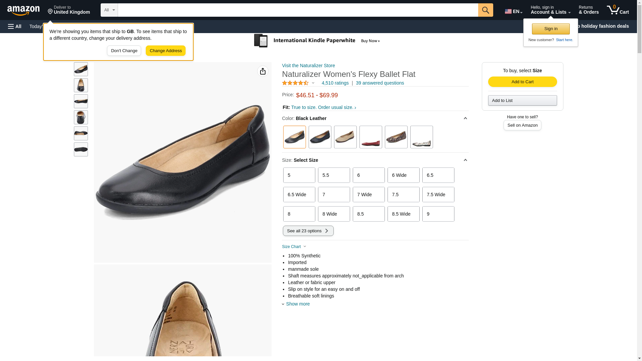Pick size 8
Viewport: 642px width, 361px height.
pos(299,214)
